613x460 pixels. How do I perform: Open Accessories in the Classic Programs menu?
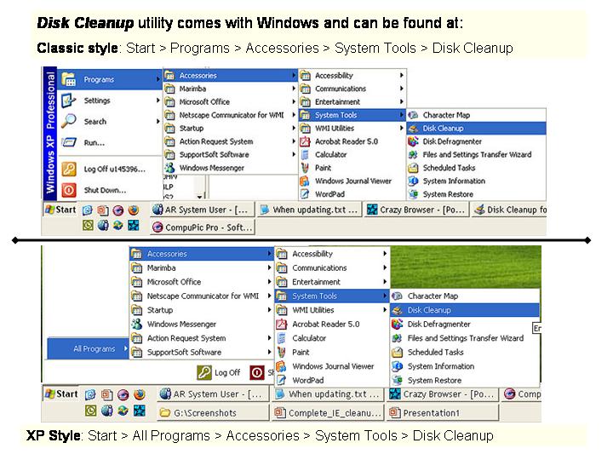point(231,76)
